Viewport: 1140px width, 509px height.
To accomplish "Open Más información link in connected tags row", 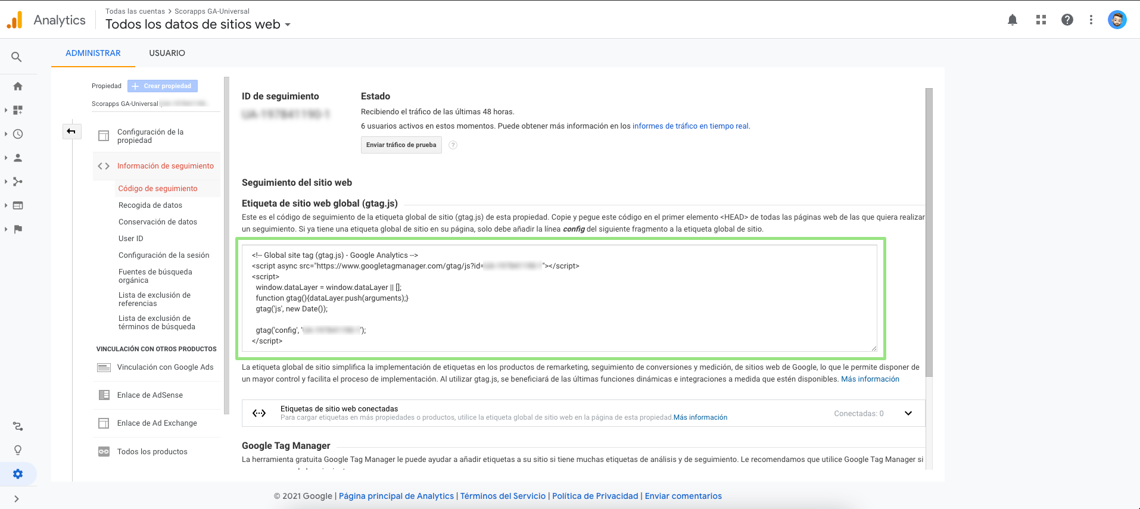I will click(700, 417).
